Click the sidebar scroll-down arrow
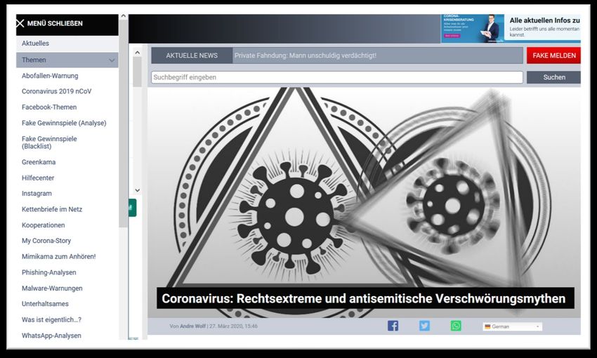The image size is (597, 358). 138,190
